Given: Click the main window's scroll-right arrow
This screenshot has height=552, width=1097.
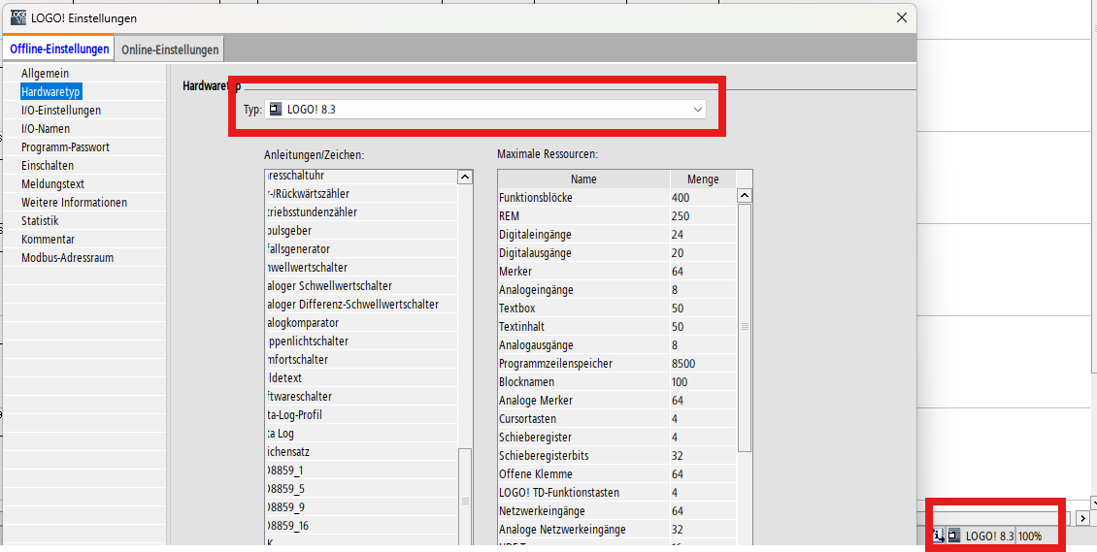Looking at the screenshot, I should (x=1082, y=518).
